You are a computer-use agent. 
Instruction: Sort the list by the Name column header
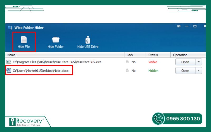[x=65, y=55]
